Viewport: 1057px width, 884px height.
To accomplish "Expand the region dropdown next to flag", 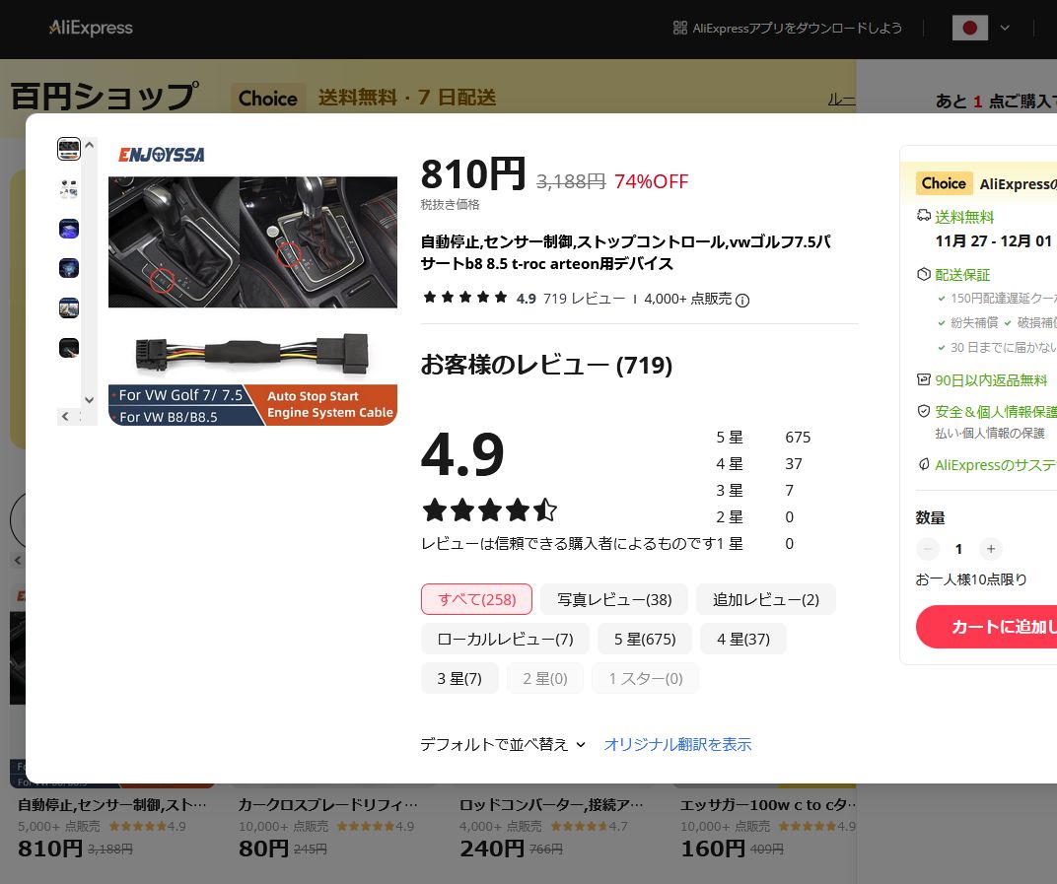I will [1005, 28].
